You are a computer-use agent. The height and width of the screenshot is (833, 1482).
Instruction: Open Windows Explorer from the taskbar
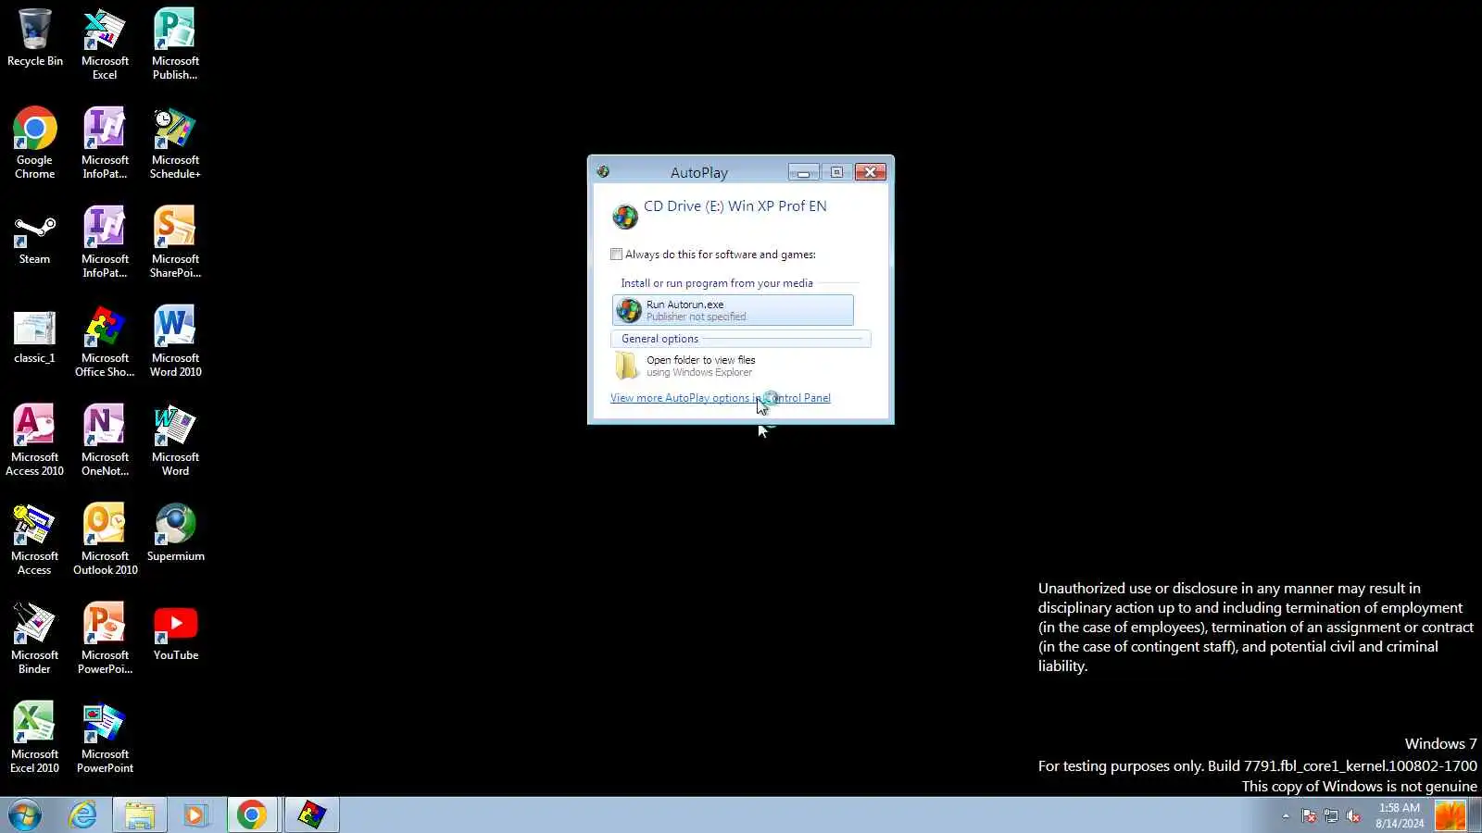[x=140, y=815]
